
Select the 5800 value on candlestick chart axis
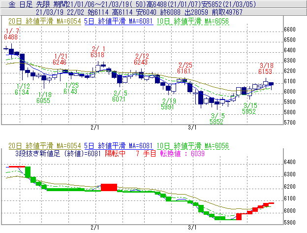[290, 112]
